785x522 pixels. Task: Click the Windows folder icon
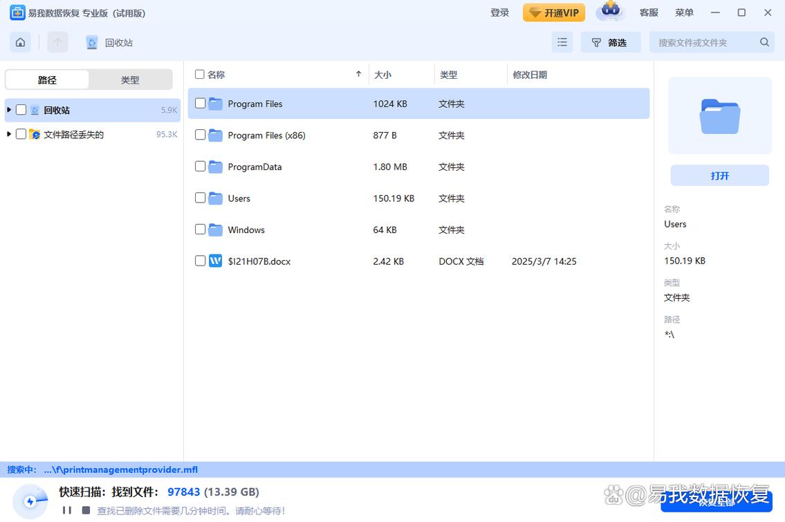click(x=215, y=230)
